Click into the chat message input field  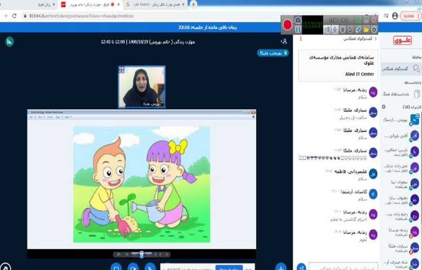coord(343,267)
